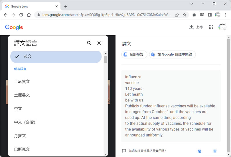Open the Chrome profile avatar in toolbar
Viewport: 231px width, 157px height.
218,15
